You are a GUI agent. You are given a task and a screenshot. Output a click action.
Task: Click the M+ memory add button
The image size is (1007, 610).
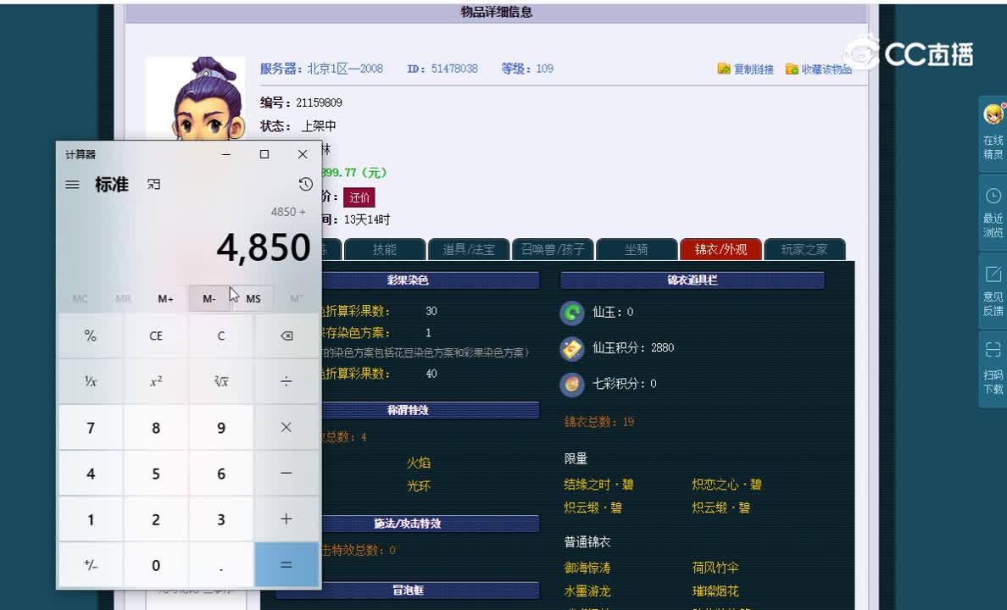click(x=165, y=298)
